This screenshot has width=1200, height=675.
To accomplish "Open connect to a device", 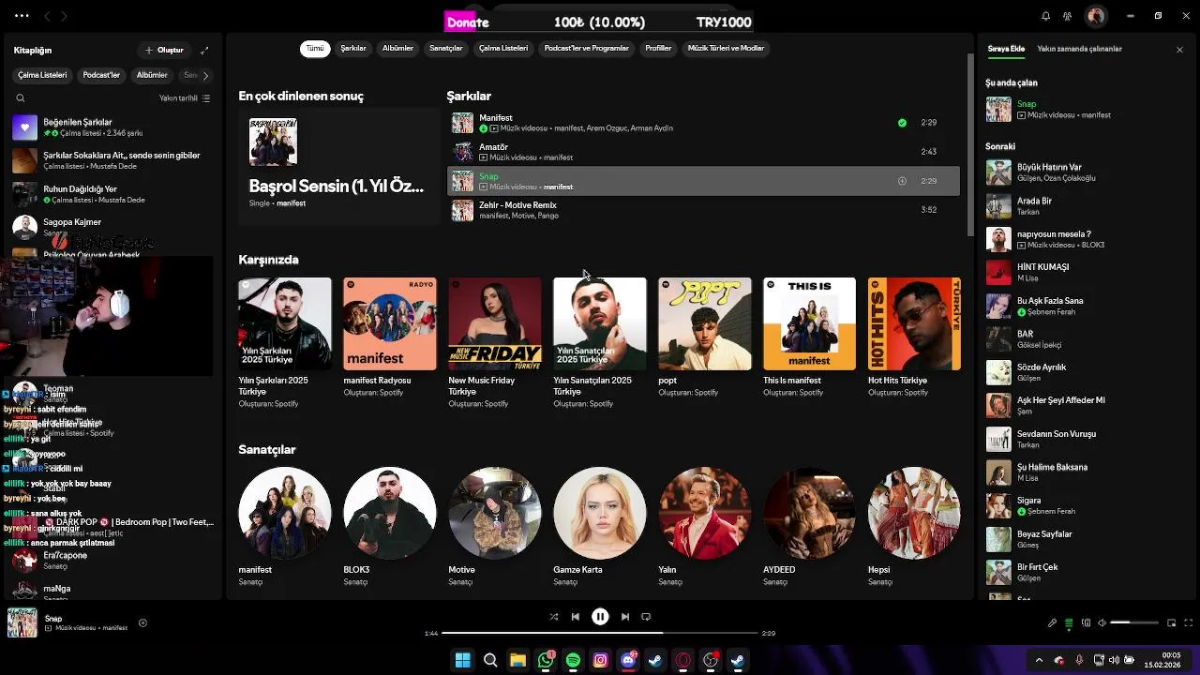I will point(1086,622).
